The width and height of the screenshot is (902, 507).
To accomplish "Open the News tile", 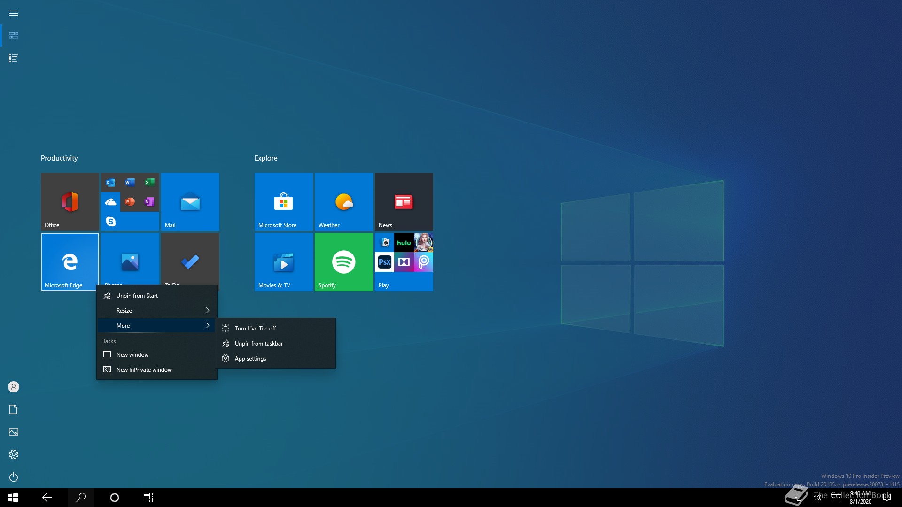I will (x=404, y=202).
